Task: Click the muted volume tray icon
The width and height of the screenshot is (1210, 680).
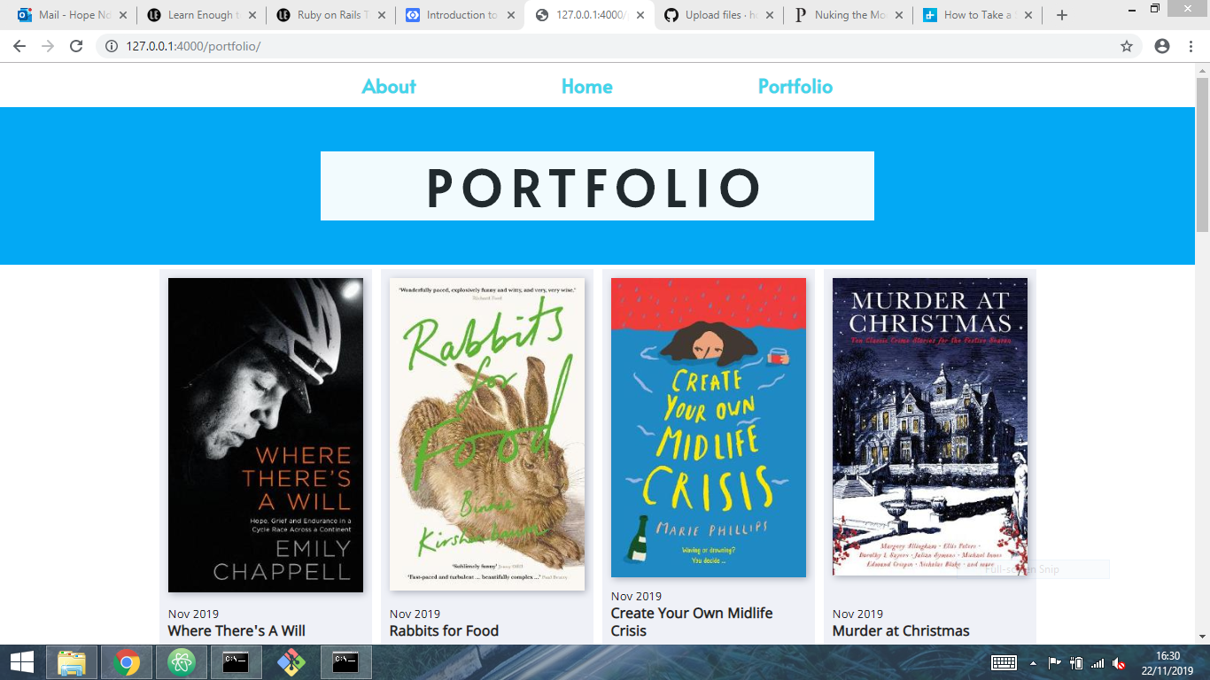Action: (x=1120, y=662)
